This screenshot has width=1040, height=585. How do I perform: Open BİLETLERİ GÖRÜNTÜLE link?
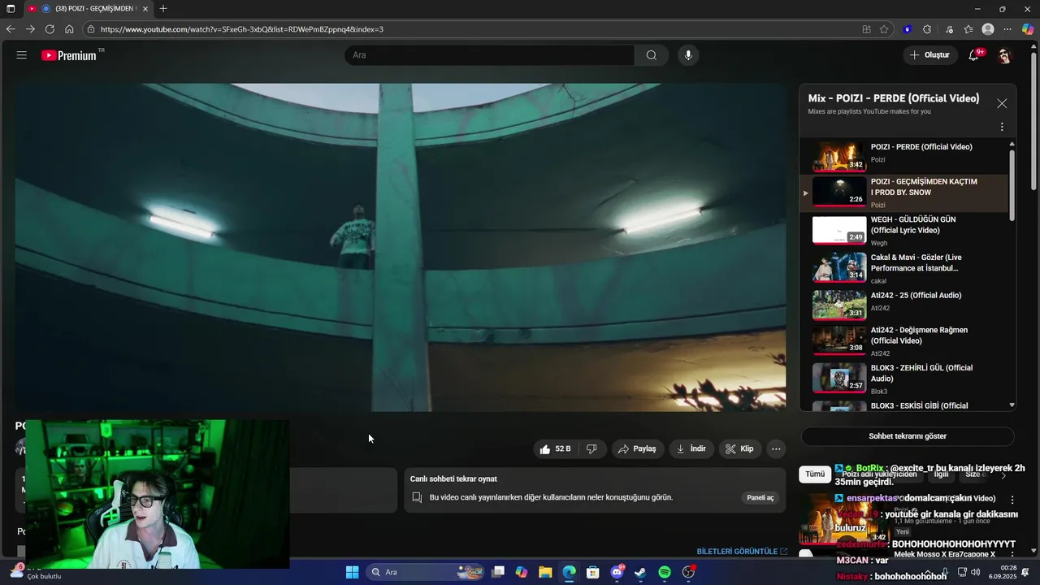point(742,551)
